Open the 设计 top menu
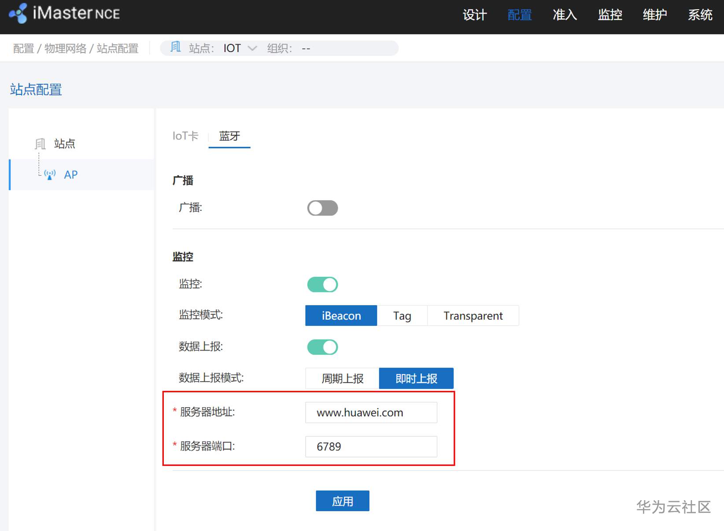The image size is (724, 531). click(x=475, y=15)
